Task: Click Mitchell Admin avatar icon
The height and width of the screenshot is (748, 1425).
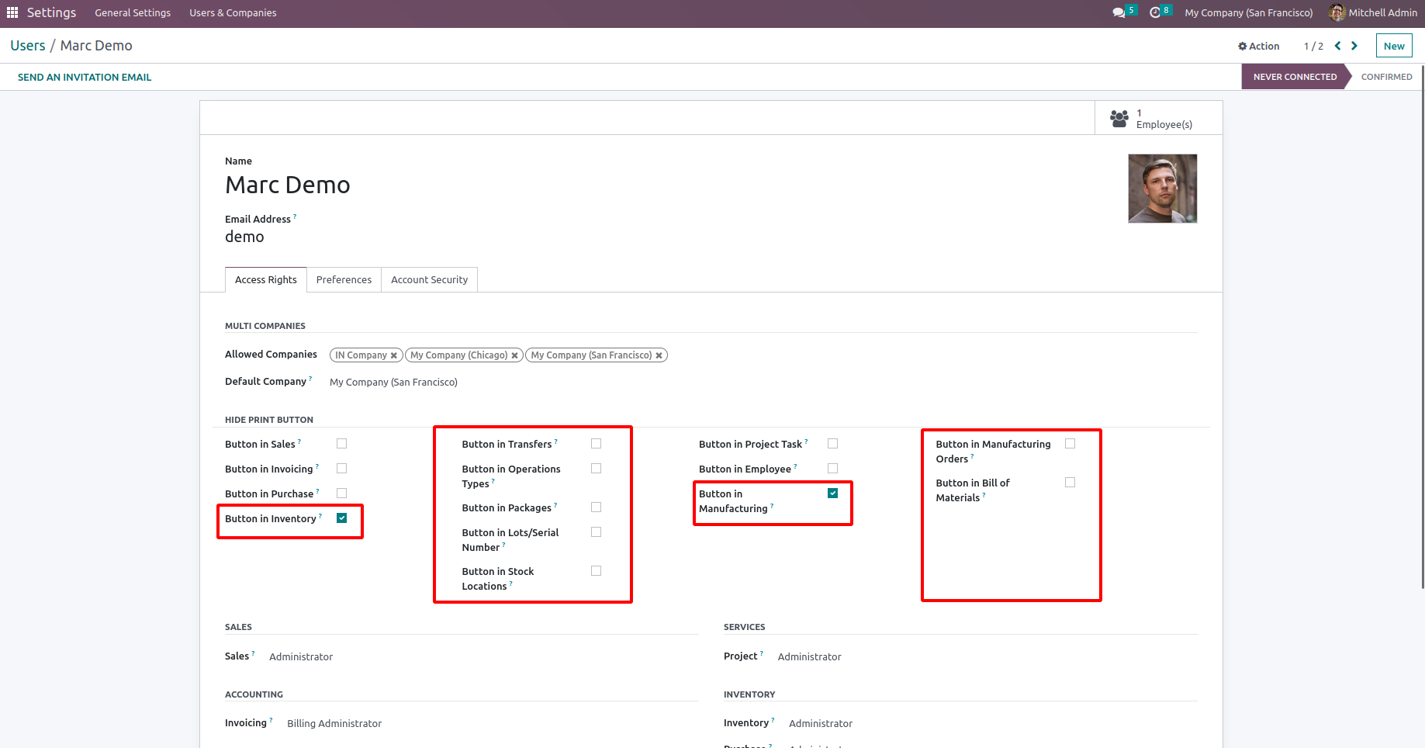Action: [1337, 12]
